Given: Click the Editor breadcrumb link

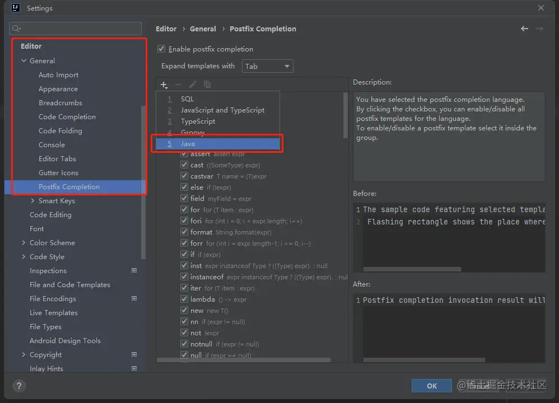Looking at the screenshot, I should (x=166, y=29).
